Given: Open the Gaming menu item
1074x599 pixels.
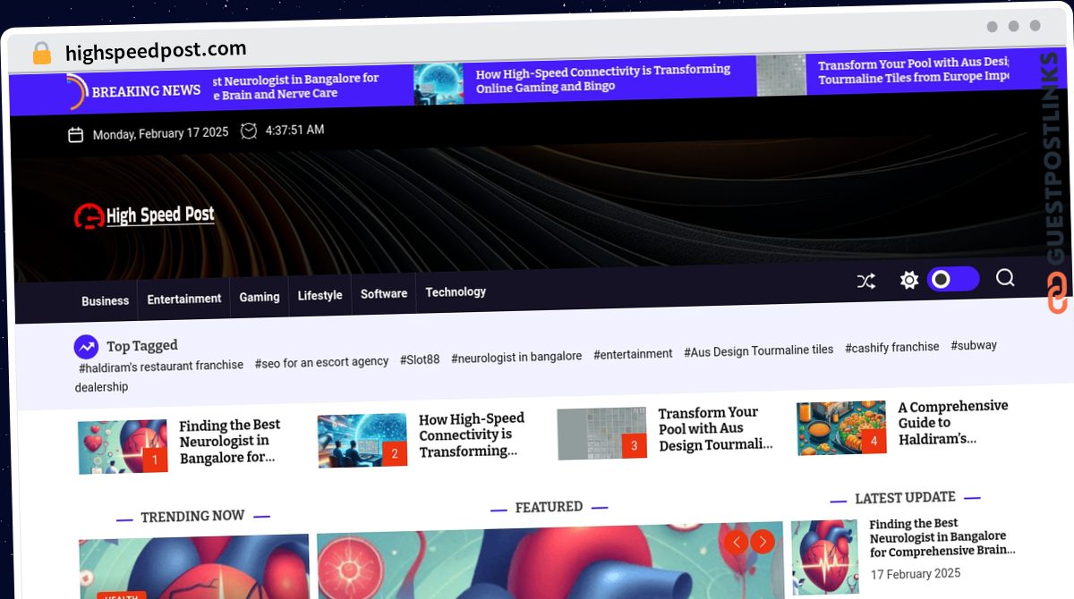Looking at the screenshot, I should [260, 297].
